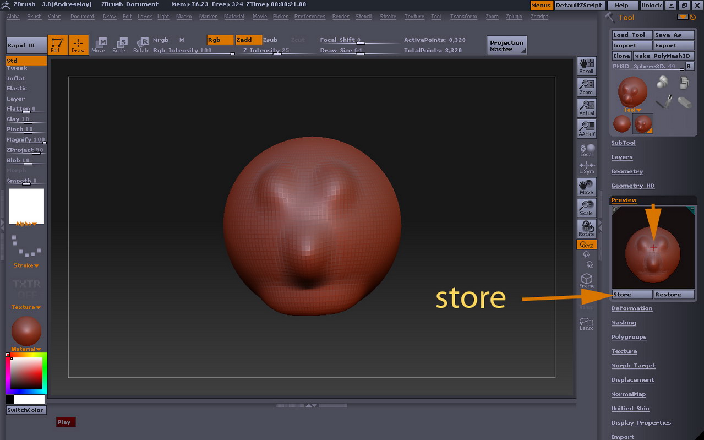Enable Zsub mode in the toolbar
This screenshot has height=440, width=704.
270,40
